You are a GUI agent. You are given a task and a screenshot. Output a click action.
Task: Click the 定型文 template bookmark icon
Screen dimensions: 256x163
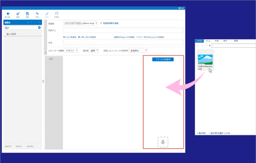(x=57, y=14)
